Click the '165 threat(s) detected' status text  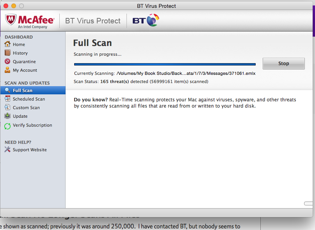pyautogui.click(x=124, y=81)
